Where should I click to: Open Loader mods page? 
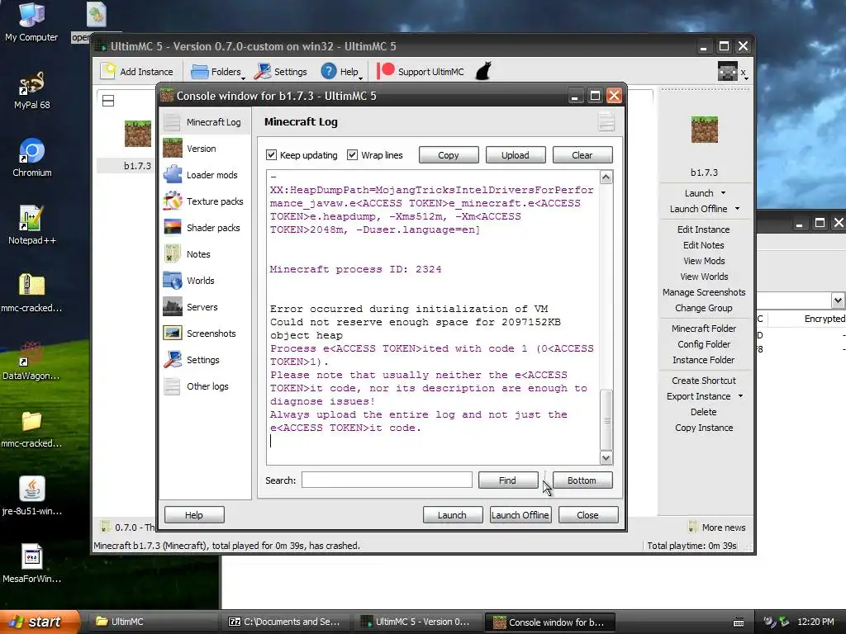[x=205, y=175]
